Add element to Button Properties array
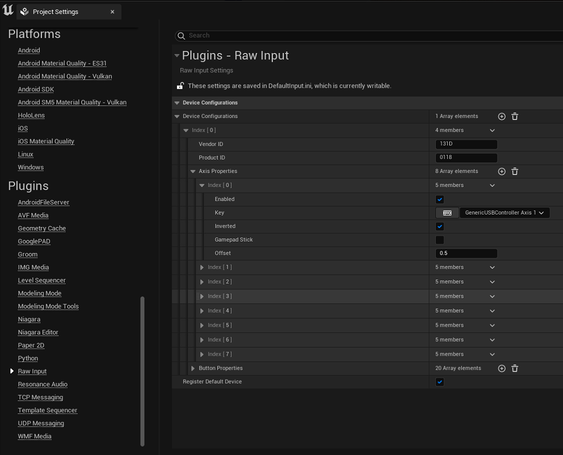 tap(501, 368)
